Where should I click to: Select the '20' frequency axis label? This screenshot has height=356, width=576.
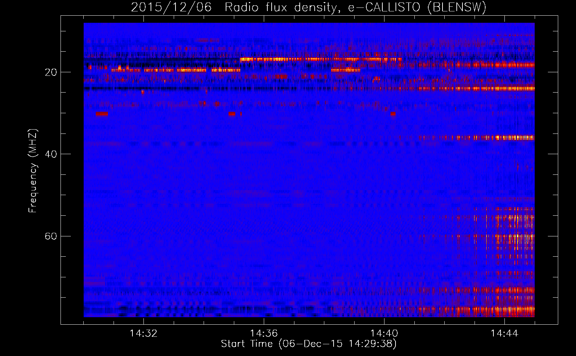coord(51,72)
